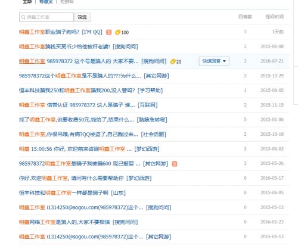Click the magnifier icon in the search box
Image resolution: width=298 pixels, height=249 pixels.
tap(23, 17)
